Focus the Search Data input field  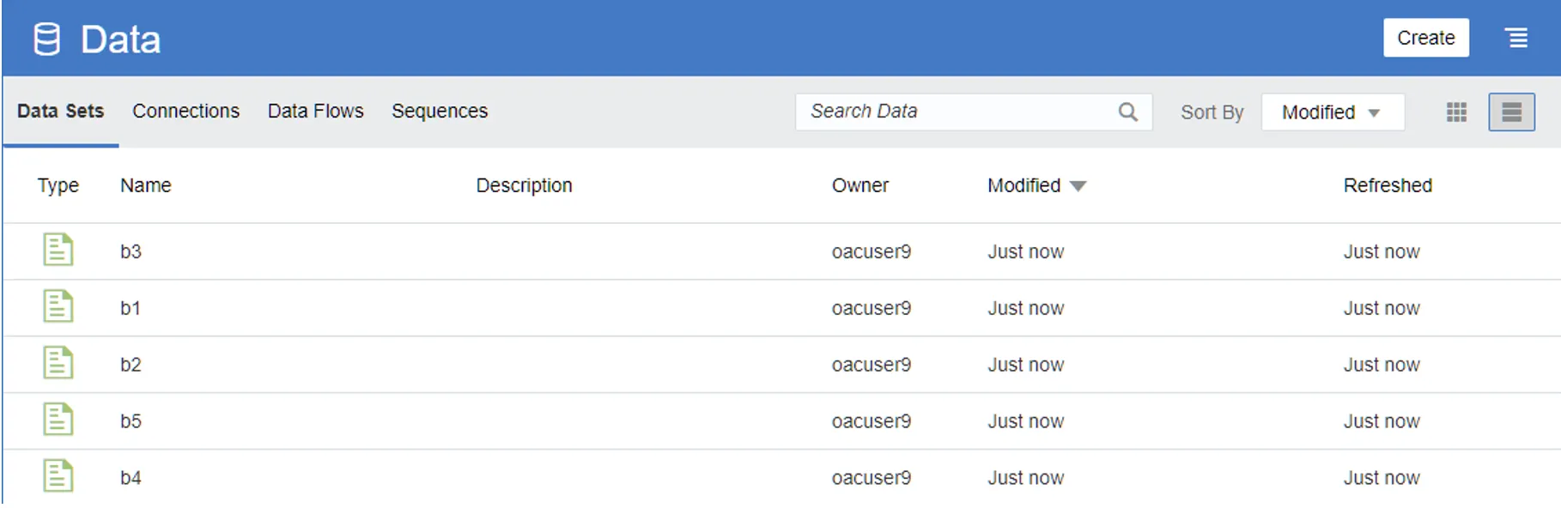click(x=953, y=112)
